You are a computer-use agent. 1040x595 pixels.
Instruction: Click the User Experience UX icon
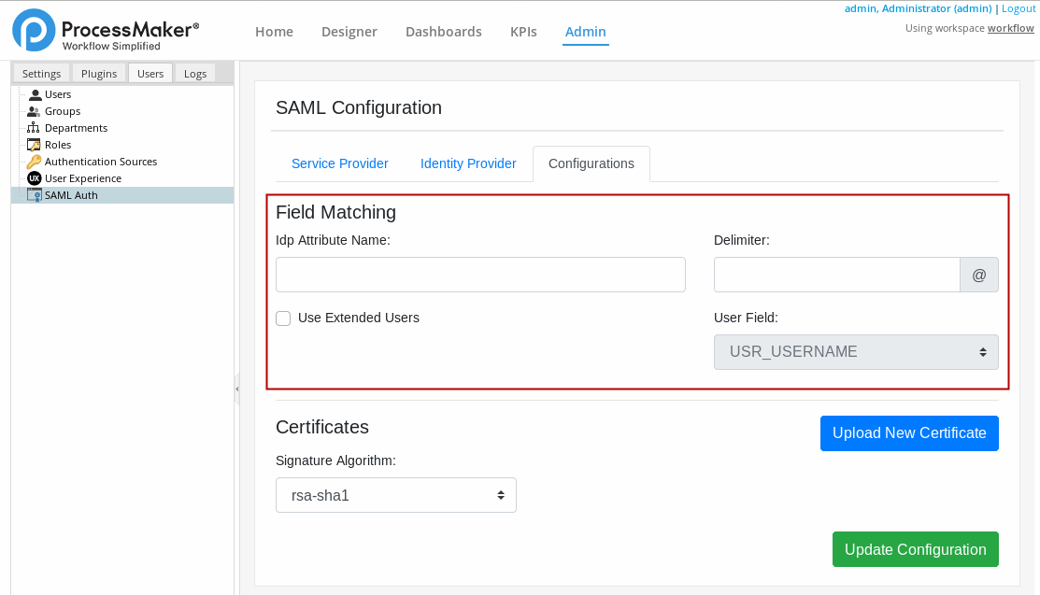click(35, 178)
